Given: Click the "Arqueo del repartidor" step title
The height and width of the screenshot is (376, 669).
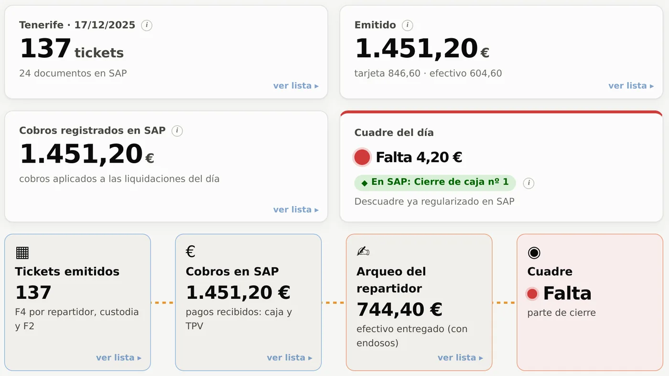Looking at the screenshot, I should [x=391, y=280].
